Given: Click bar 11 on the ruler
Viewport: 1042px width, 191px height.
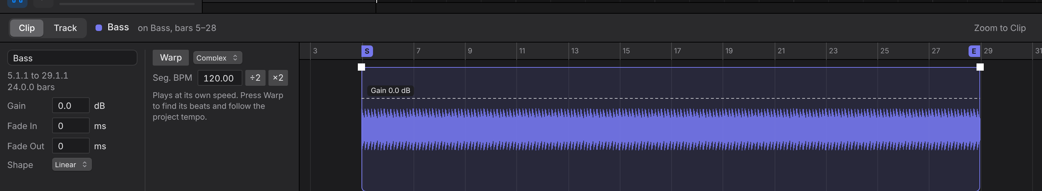Looking at the screenshot, I should coord(522,51).
